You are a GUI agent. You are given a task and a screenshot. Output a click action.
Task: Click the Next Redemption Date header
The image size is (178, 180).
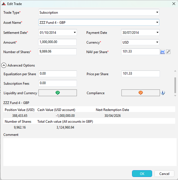[112, 110]
